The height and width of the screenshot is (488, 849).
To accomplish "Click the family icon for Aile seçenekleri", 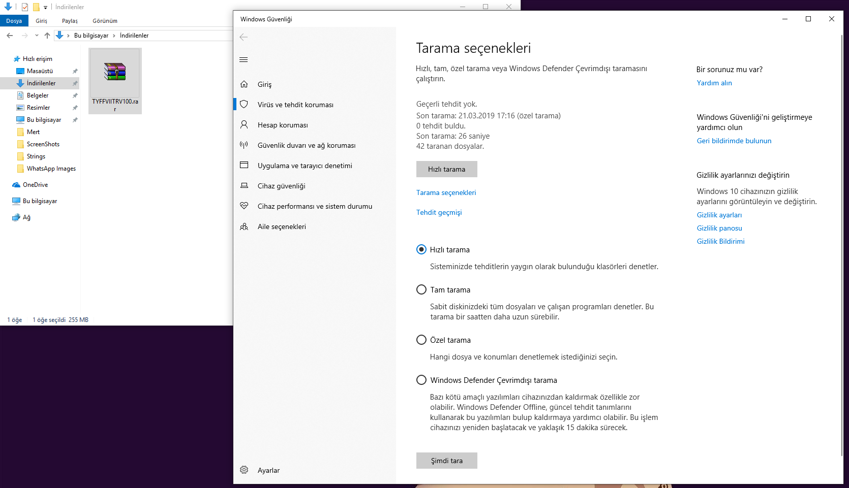I will [x=244, y=226].
